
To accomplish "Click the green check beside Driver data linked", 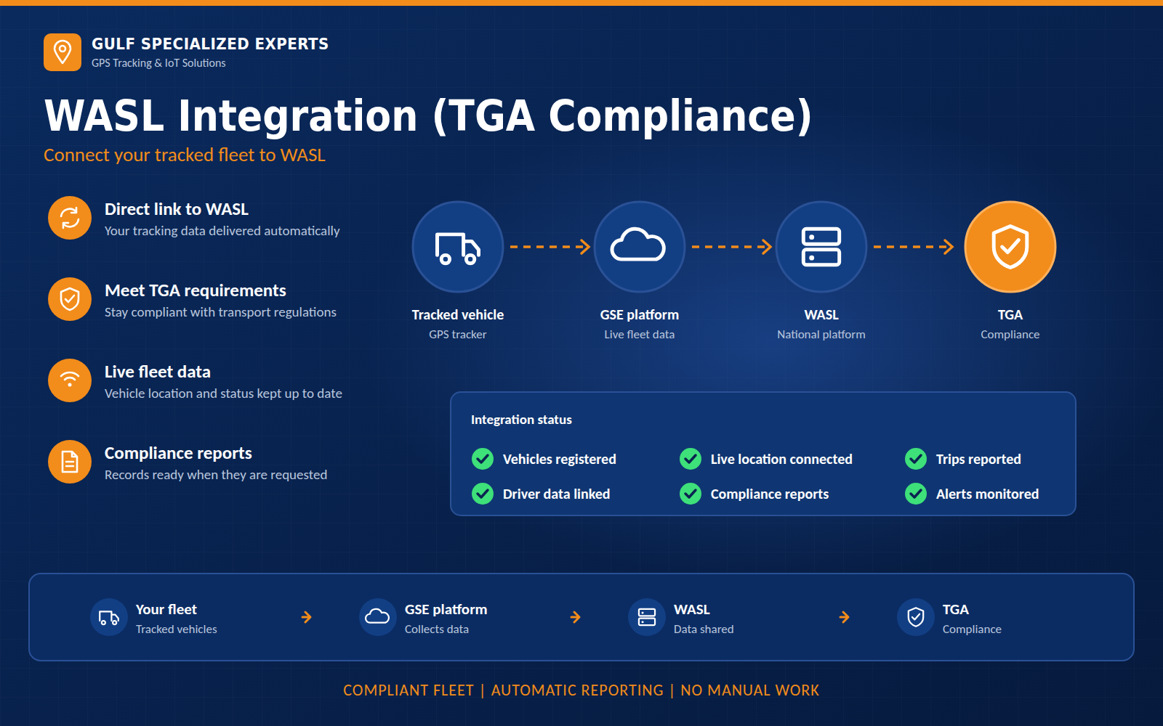I will pyautogui.click(x=483, y=494).
